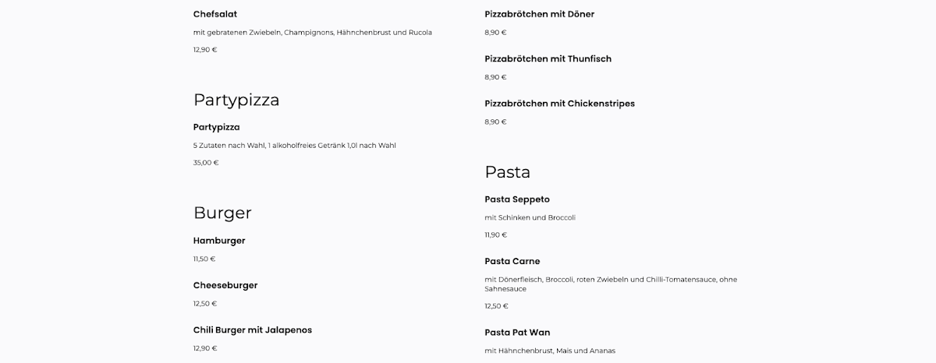Screen dimensions: 936x363
Task: Click the Partypizza item with 5 Zutaten
Action: 217,127
